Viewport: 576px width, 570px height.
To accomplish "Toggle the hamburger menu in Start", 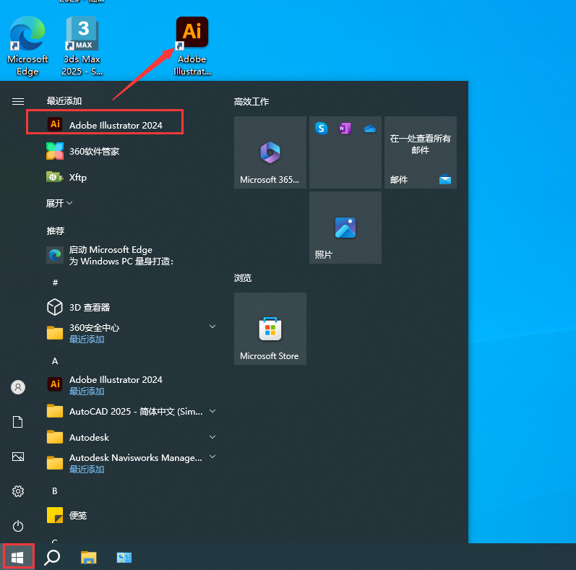I will pyautogui.click(x=18, y=102).
